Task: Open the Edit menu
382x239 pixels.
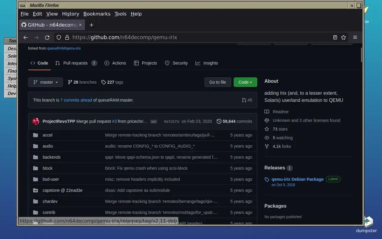Action: [37, 14]
